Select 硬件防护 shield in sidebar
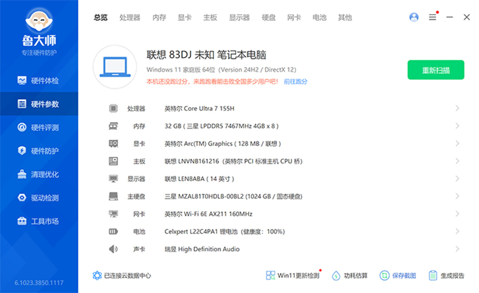 click(x=22, y=151)
